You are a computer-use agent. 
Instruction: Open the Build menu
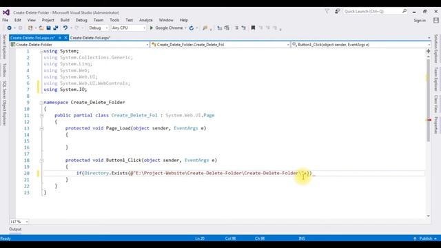point(65,20)
